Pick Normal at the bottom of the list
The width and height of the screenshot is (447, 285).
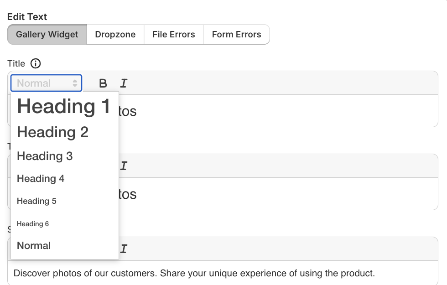(34, 245)
